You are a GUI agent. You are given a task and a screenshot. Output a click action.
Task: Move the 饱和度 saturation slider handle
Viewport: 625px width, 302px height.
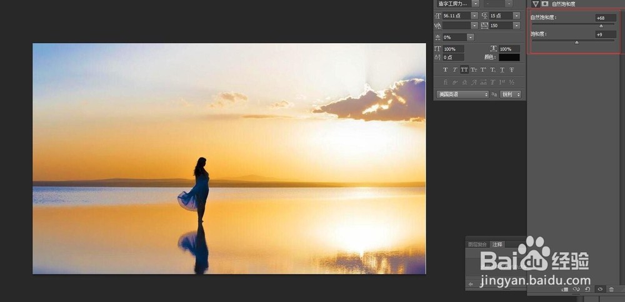[x=576, y=42]
